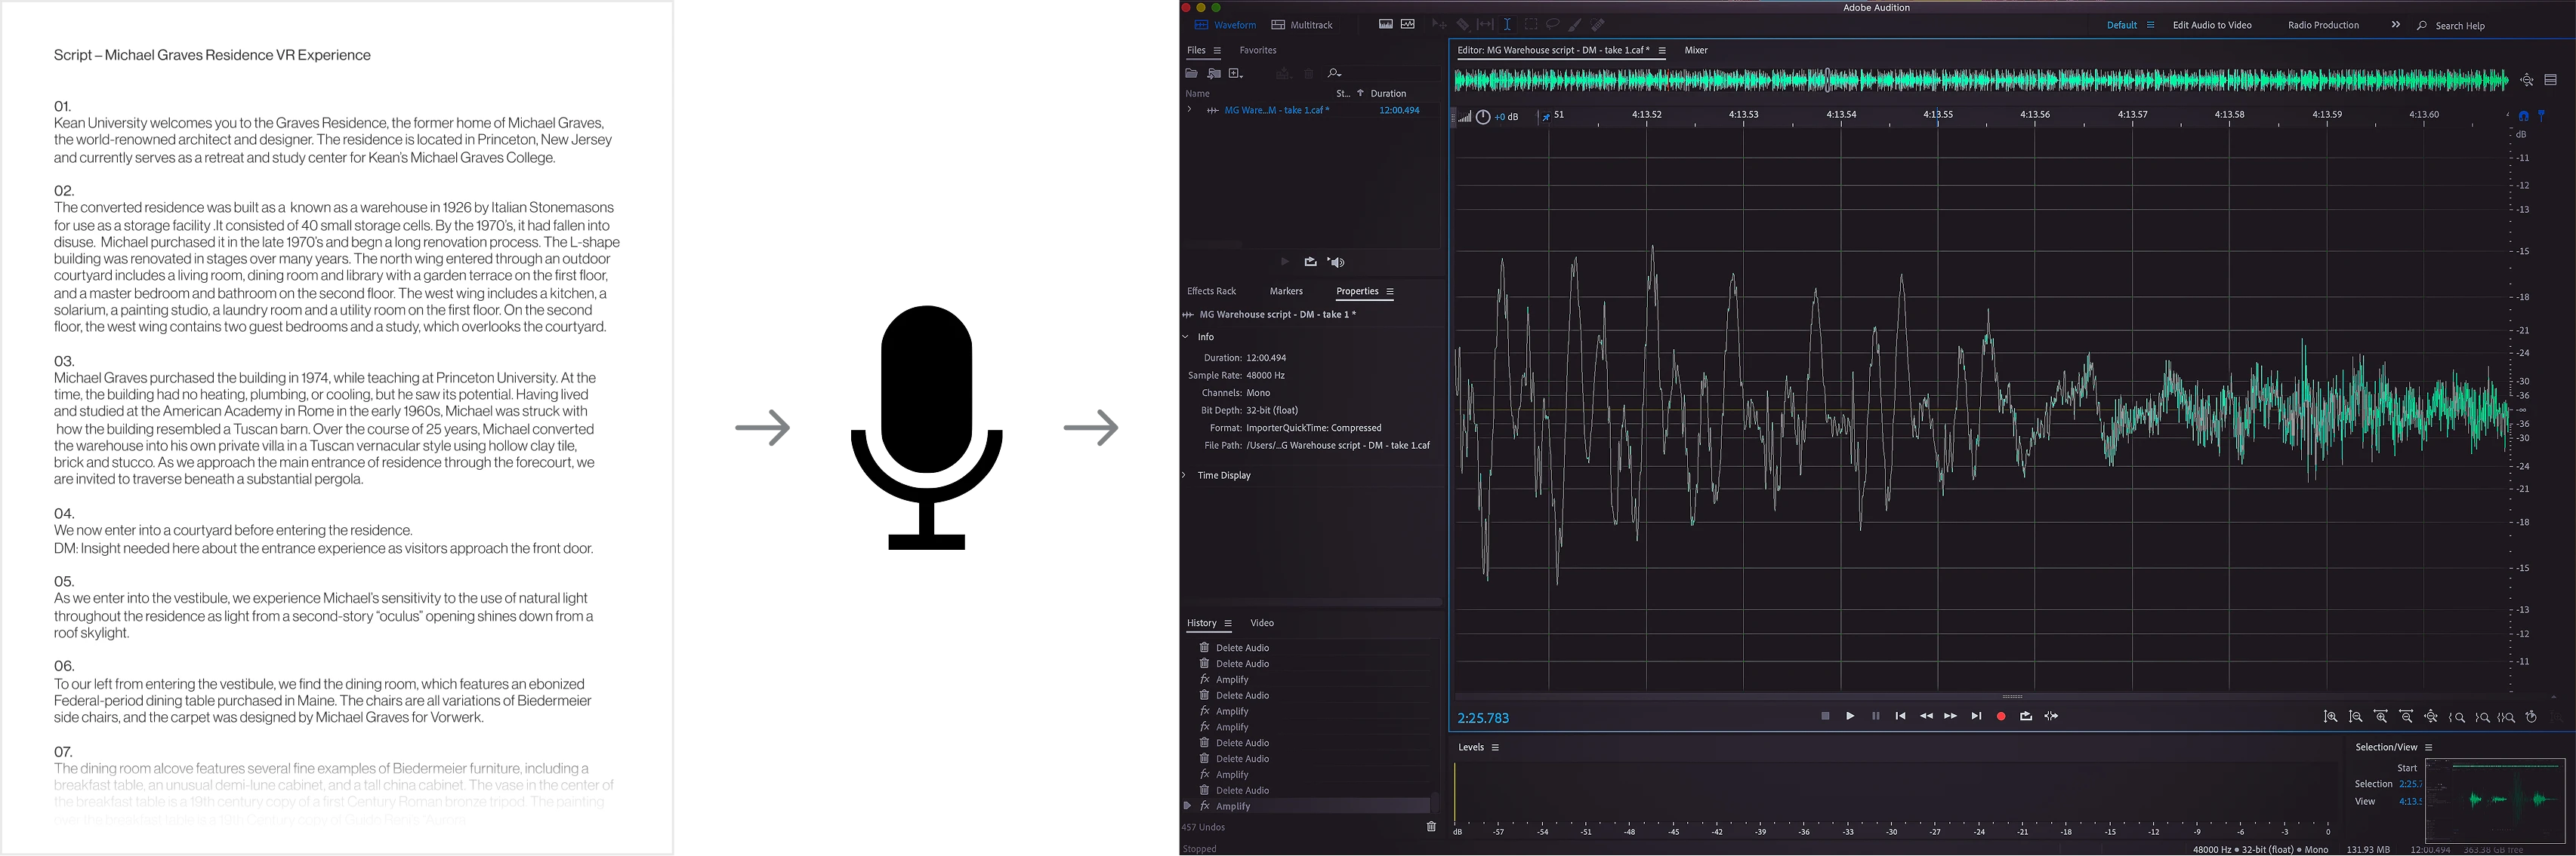Click the HUD gain knob
The image size is (2576, 856).
click(x=1483, y=117)
